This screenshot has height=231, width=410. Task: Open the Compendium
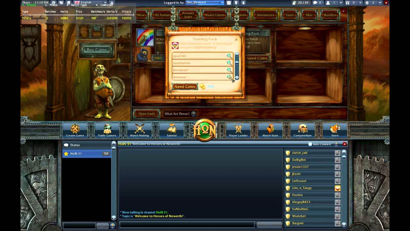coord(302,130)
